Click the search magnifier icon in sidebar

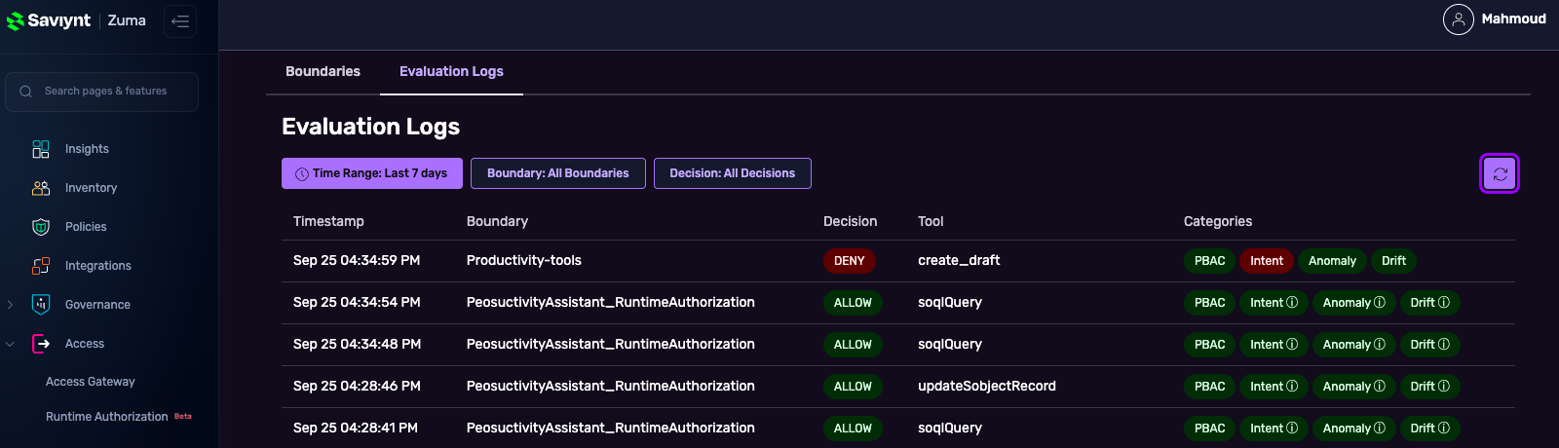point(26,92)
